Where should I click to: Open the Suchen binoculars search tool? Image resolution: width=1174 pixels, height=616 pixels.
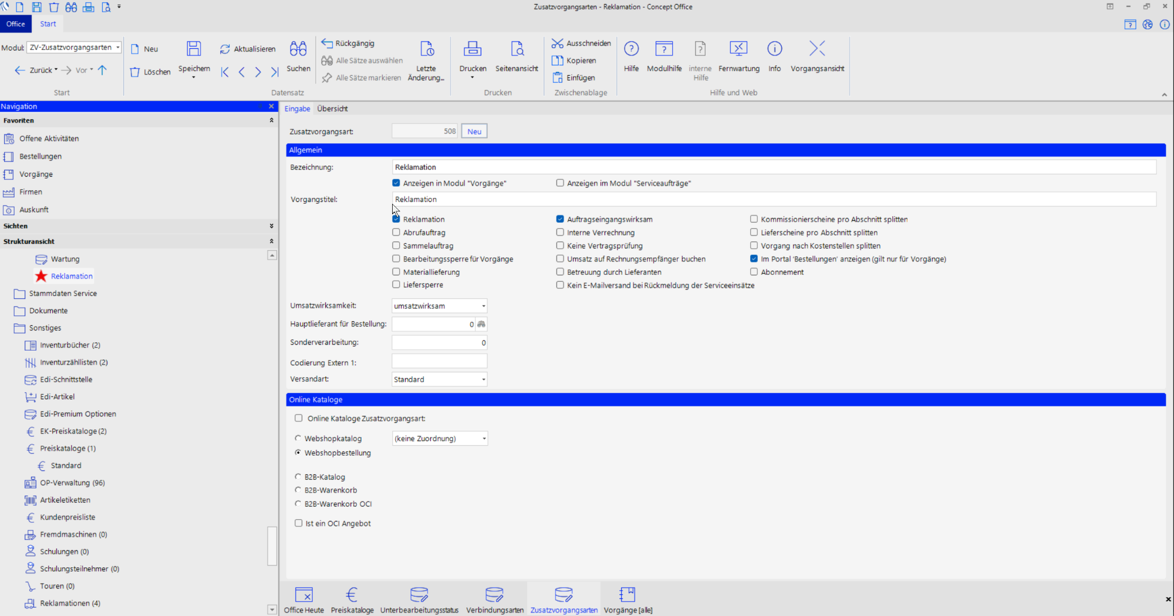[x=298, y=49]
